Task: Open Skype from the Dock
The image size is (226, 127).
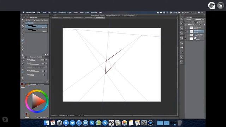Action: [92, 123]
